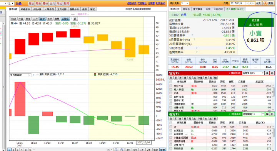The width and height of the screenshot is (277, 151).
Task: Open stock code dropdown arrow at top left
Action: (6, 3)
